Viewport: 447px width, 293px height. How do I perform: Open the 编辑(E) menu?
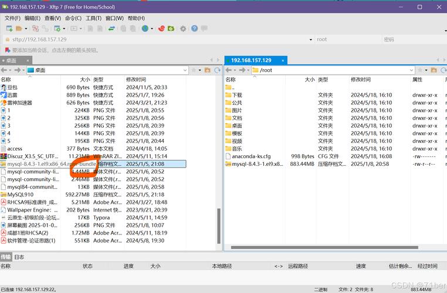pyautogui.click(x=32, y=18)
